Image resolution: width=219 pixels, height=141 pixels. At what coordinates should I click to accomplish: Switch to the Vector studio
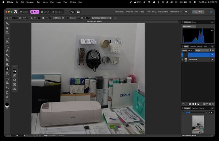(x=24, y=12)
